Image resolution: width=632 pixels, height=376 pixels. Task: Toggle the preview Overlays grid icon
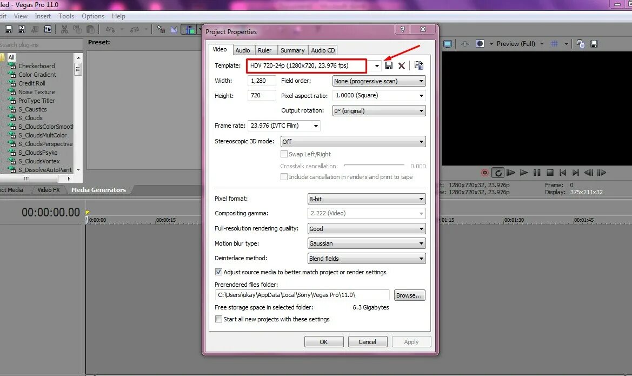(554, 44)
